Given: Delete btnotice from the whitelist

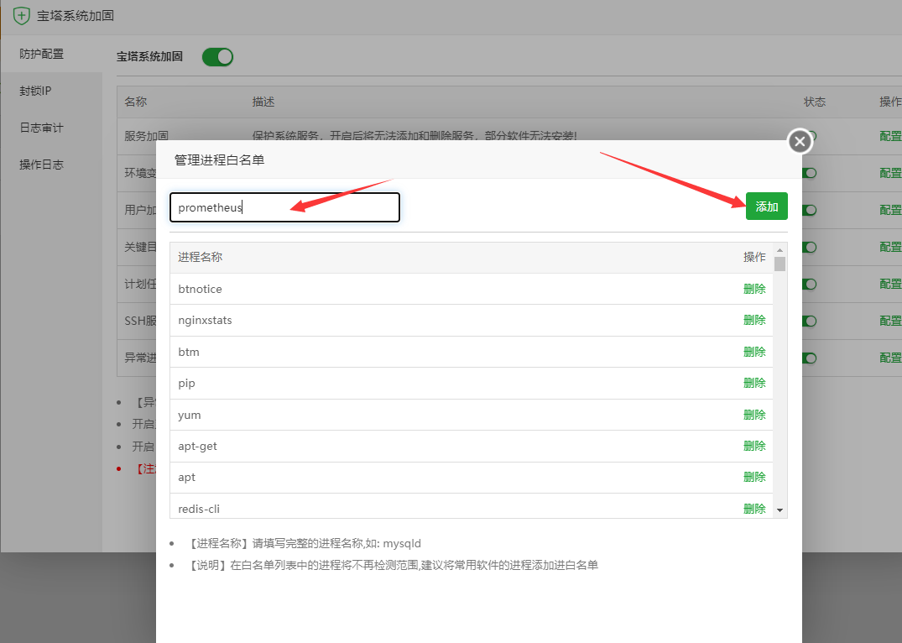Looking at the screenshot, I should (x=753, y=289).
